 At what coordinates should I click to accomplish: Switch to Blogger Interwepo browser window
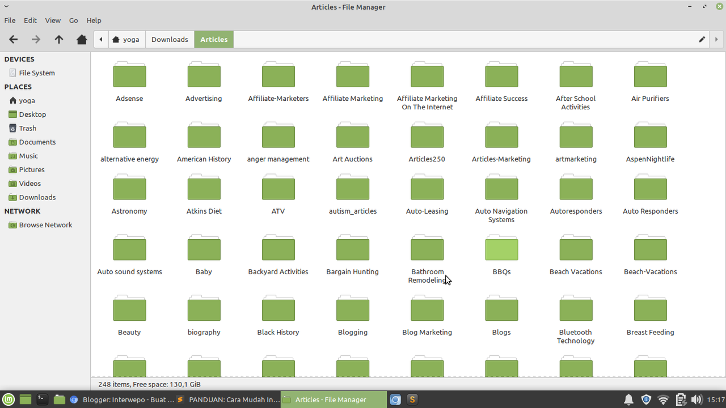[x=122, y=399]
